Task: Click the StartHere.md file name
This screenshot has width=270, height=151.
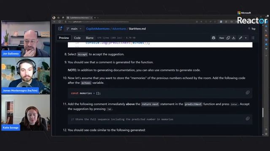Action: (x=137, y=29)
